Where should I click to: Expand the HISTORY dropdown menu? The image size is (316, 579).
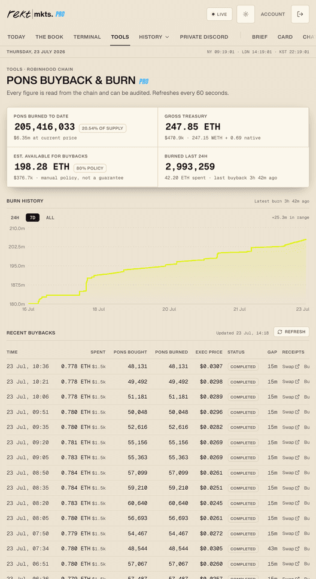[154, 37]
